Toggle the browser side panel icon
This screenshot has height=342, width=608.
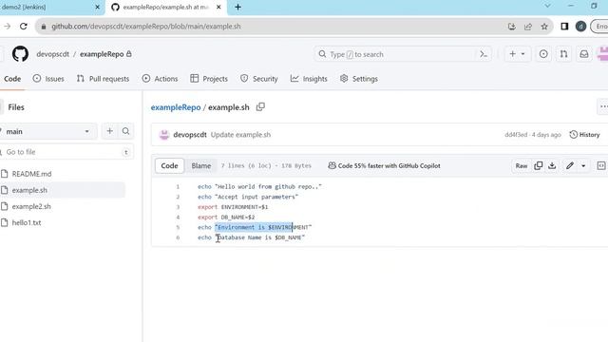564,27
